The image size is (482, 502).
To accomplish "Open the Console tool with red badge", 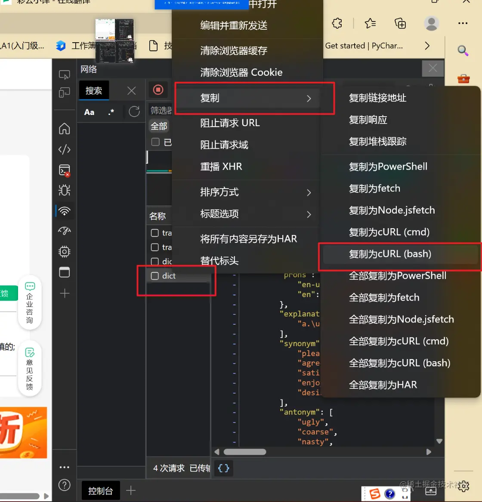I will [64, 170].
